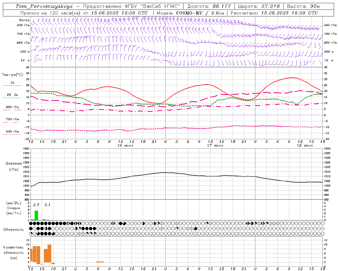This screenshot has height=271, width=338.
Task: Click the Ветер wind panel label
Action: [24, 20]
